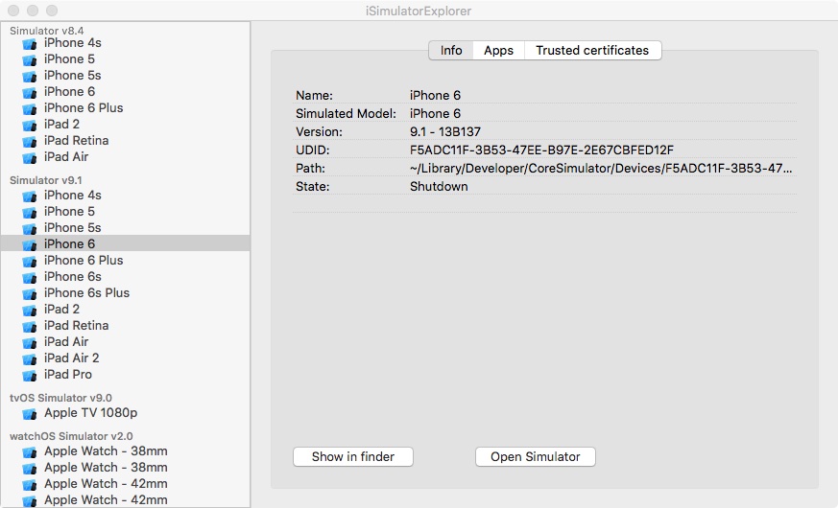The image size is (838, 508).
Task: Click the iPhone 6s Plus device icon
Action: (x=30, y=294)
